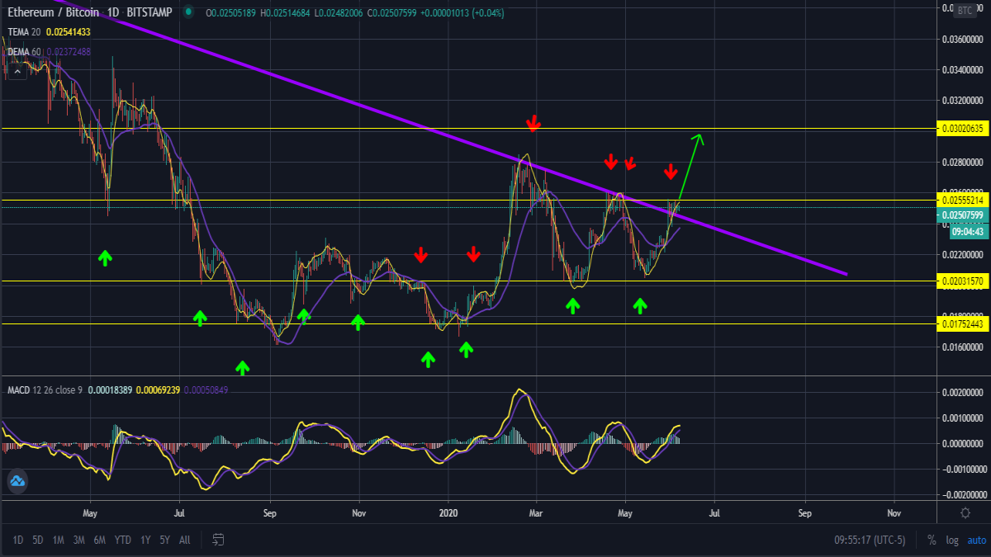Open timezone menu showing 09:55:17 (UTC-5)
The height and width of the screenshot is (557, 991).
tap(871, 540)
